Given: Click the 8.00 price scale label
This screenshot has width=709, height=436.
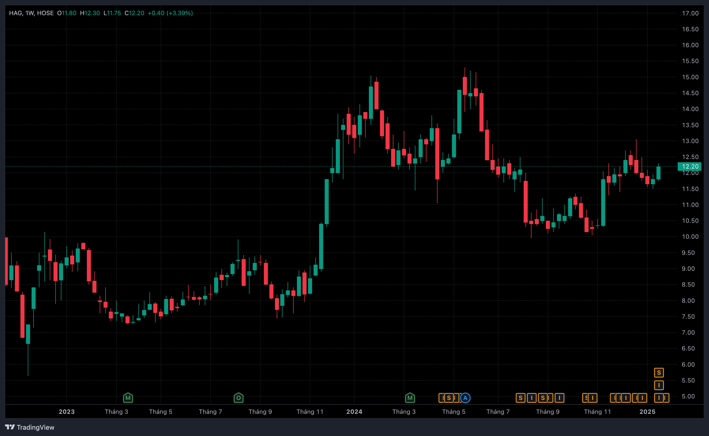Looking at the screenshot, I should click(688, 300).
